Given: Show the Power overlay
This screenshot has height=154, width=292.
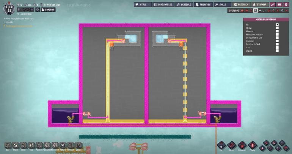Looking at the screenshot, I should tap(247, 11).
